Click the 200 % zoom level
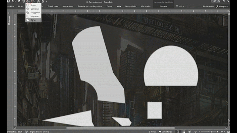This screenshot has height=133, width=237. point(223,132)
